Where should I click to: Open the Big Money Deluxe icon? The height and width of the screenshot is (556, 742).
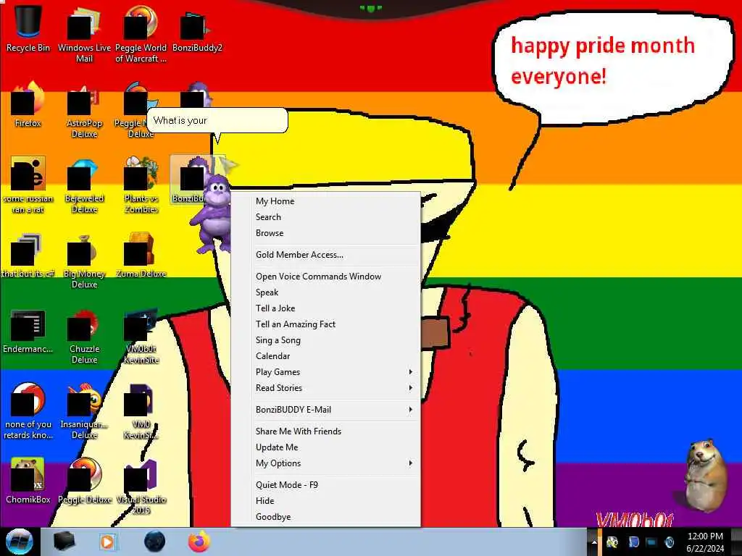pos(84,261)
